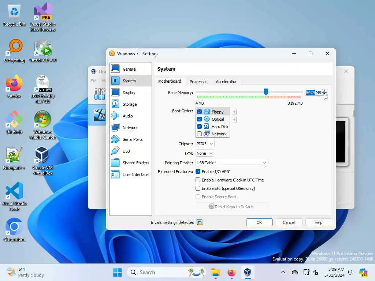
Task: Open Network settings category in sidebar
Action: [131, 128]
